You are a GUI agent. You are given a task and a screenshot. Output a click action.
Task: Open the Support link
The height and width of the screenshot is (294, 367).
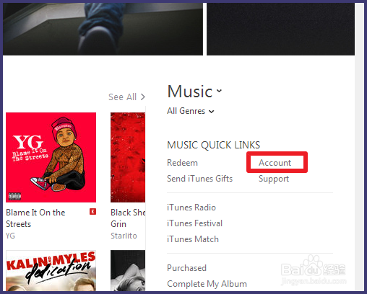274,179
